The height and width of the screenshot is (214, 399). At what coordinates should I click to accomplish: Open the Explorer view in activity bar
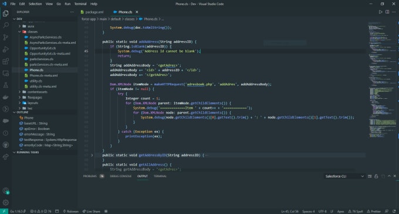[x=6, y=13]
